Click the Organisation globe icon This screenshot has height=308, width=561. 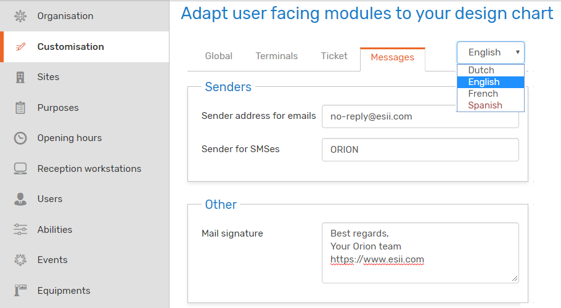pyautogui.click(x=20, y=16)
